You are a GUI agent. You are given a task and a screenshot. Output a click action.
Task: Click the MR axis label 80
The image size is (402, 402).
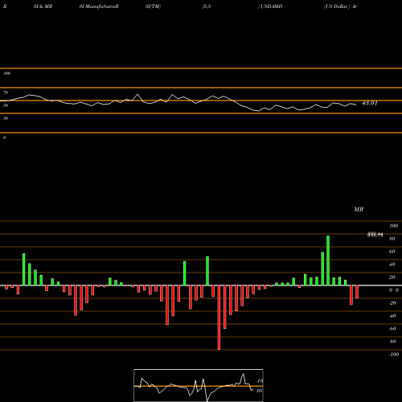(392, 239)
